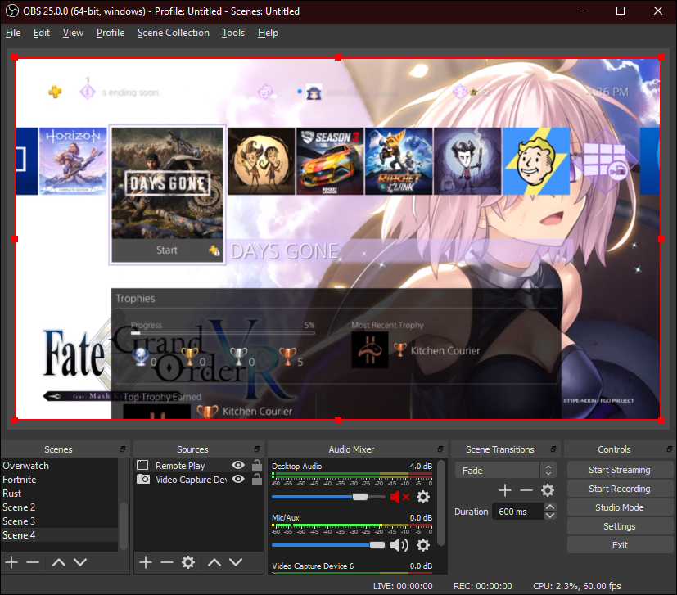Open source properties using the gear icon
Screen dimensions: 677x595
[x=188, y=562]
